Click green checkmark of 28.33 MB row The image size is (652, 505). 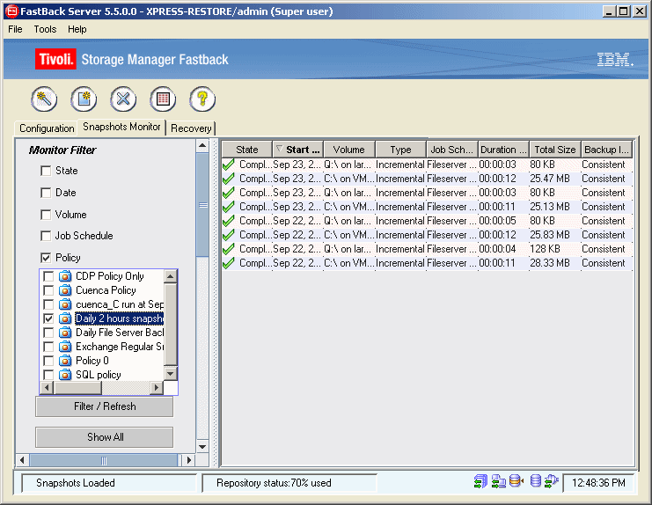click(228, 264)
